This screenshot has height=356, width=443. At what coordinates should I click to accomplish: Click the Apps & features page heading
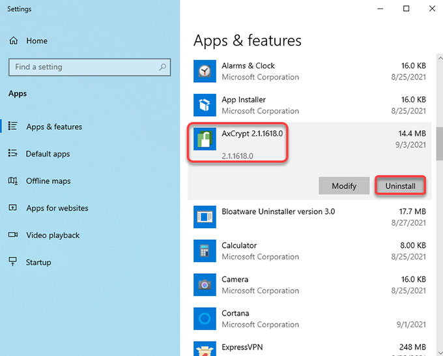click(247, 40)
